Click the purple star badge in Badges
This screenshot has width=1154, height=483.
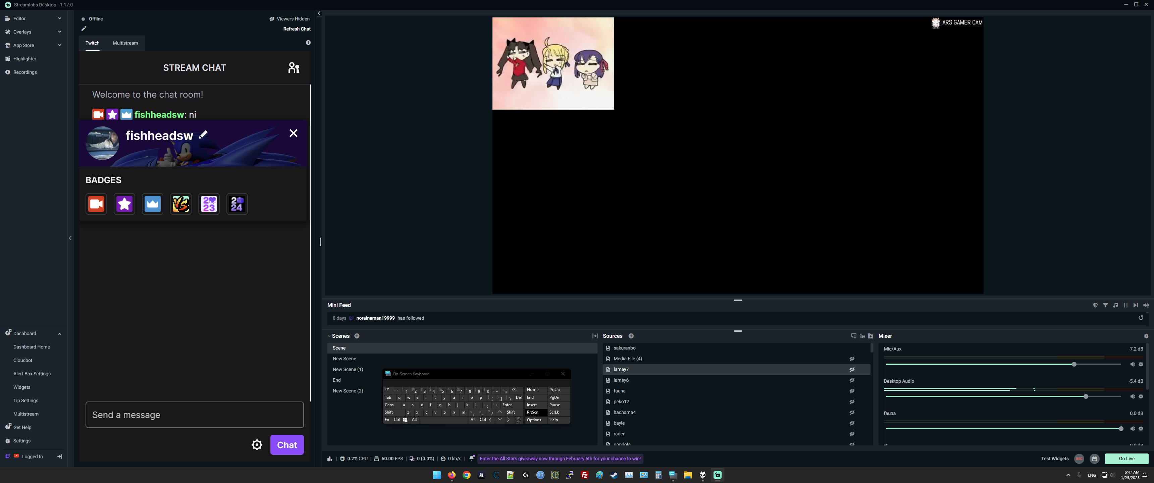coord(124,204)
